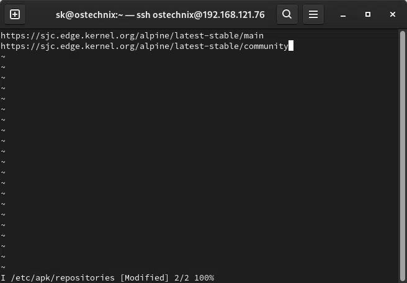407x283 pixels.
Task: Click 'https' at start of first line
Action: [x=12, y=35]
